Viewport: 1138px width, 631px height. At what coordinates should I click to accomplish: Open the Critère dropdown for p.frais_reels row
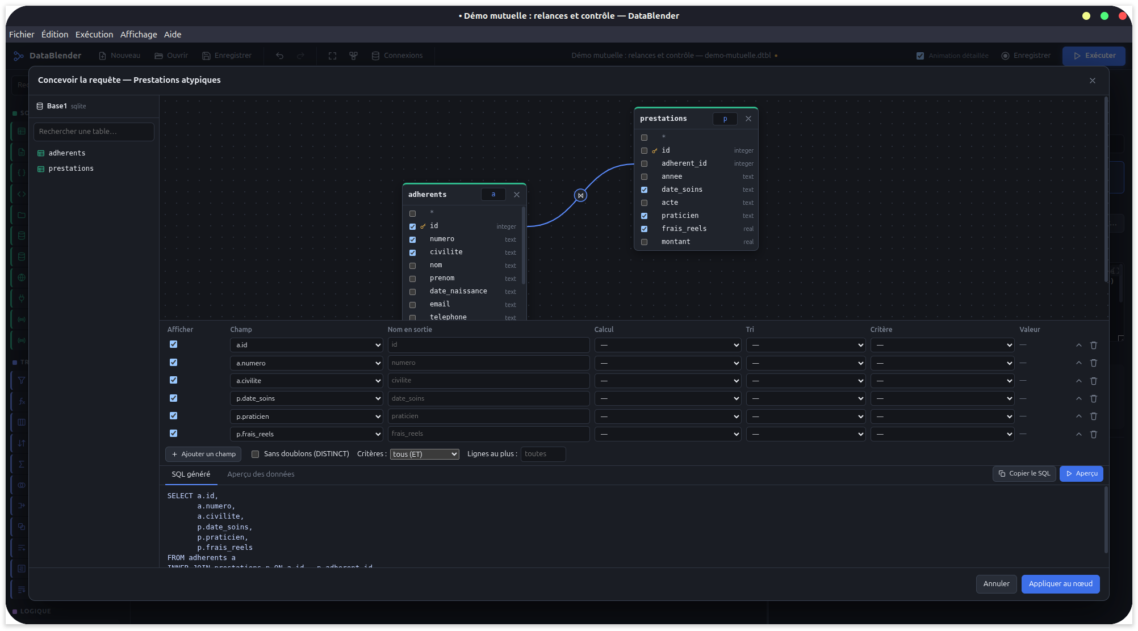click(x=942, y=434)
